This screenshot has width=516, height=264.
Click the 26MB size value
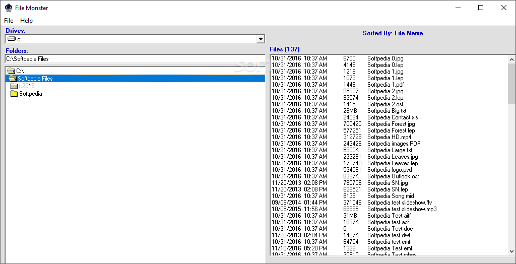pyautogui.click(x=350, y=111)
